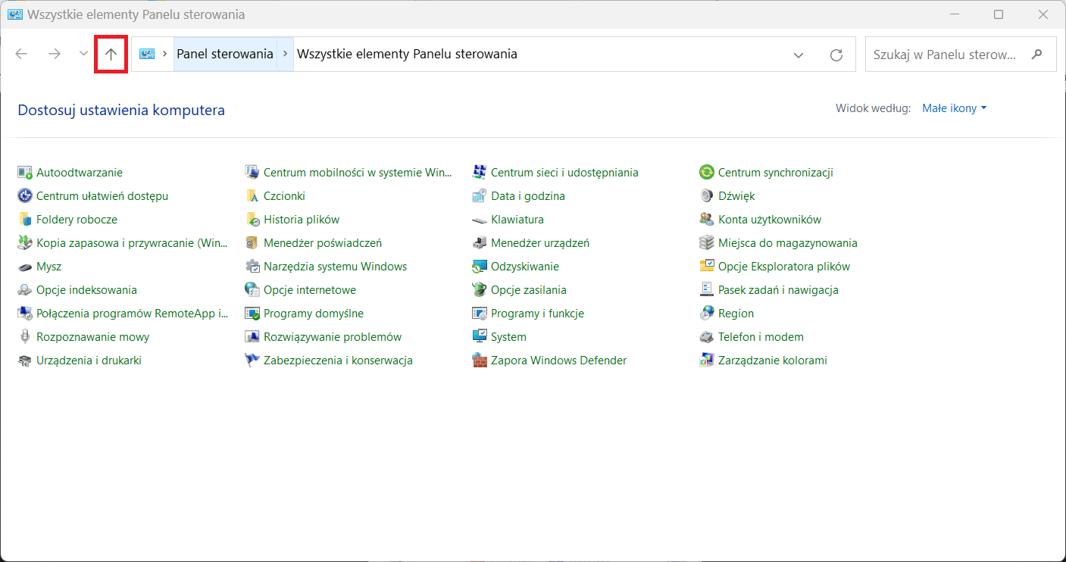1066x562 pixels.
Task: Click the Dźwięk speaker icon
Action: [707, 196]
